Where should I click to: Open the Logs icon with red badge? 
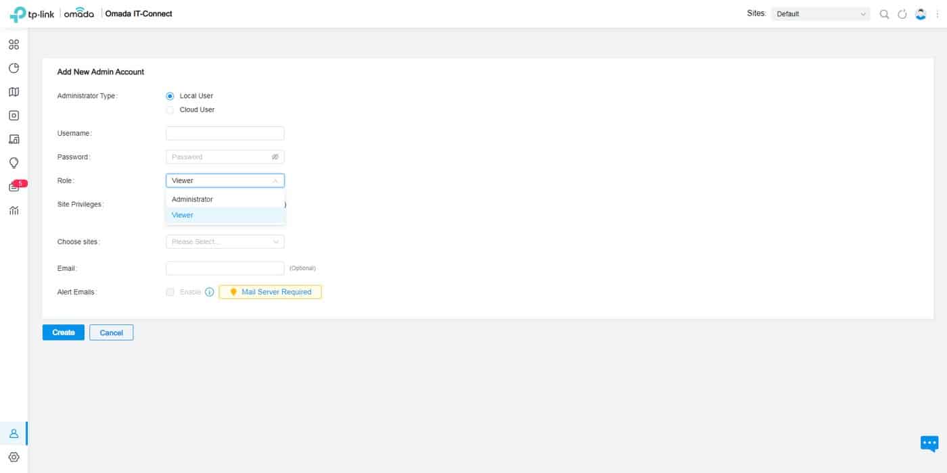(16, 186)
